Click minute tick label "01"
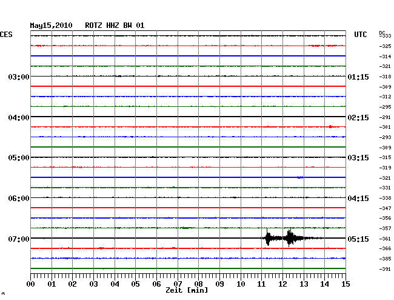Image resolution: width=394 pixels, height=300 pixels. [x=52, y=284]
